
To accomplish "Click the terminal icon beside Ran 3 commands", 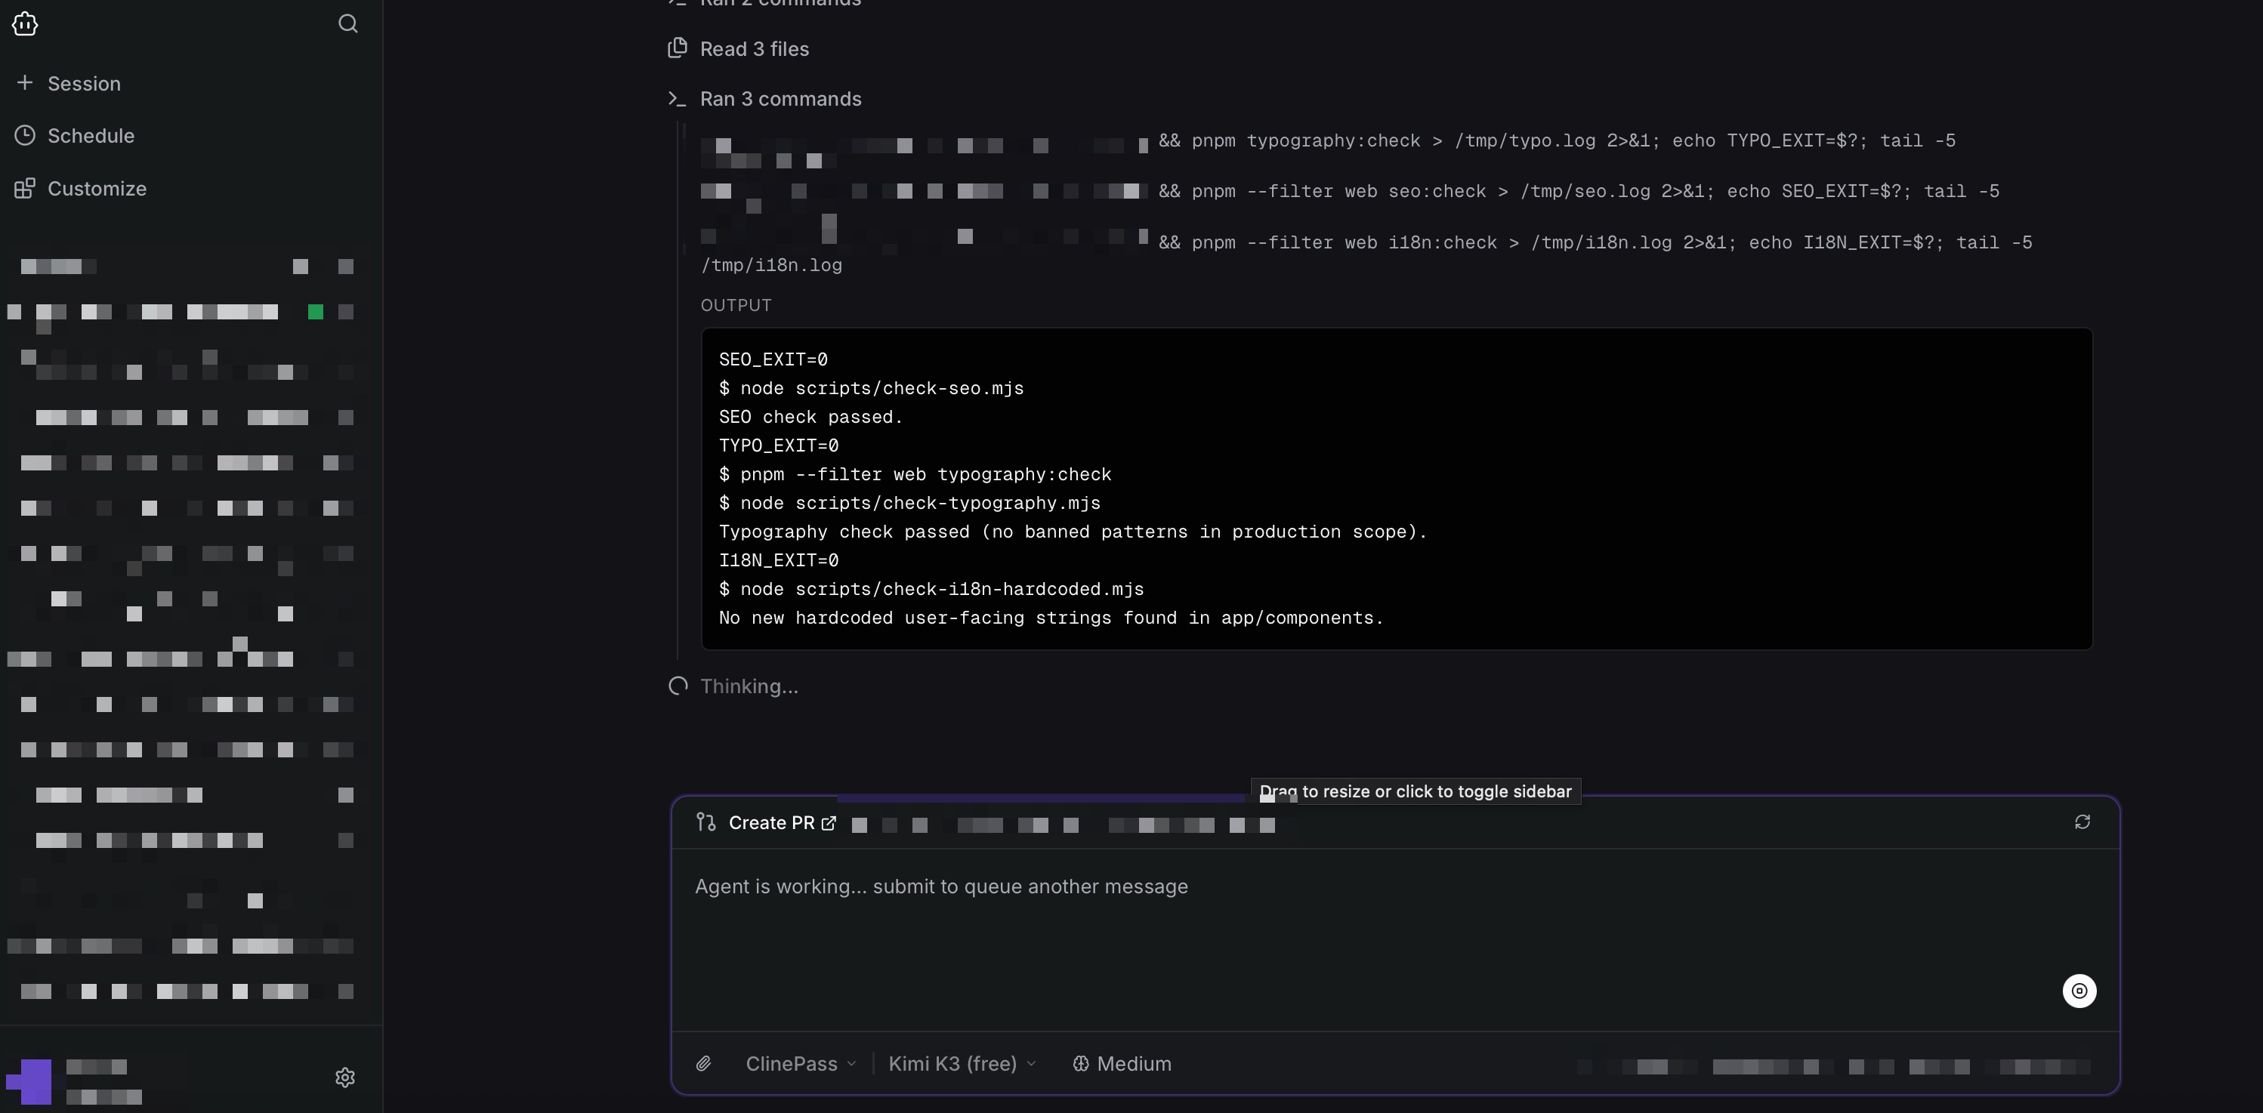I will tap(677, 99).
